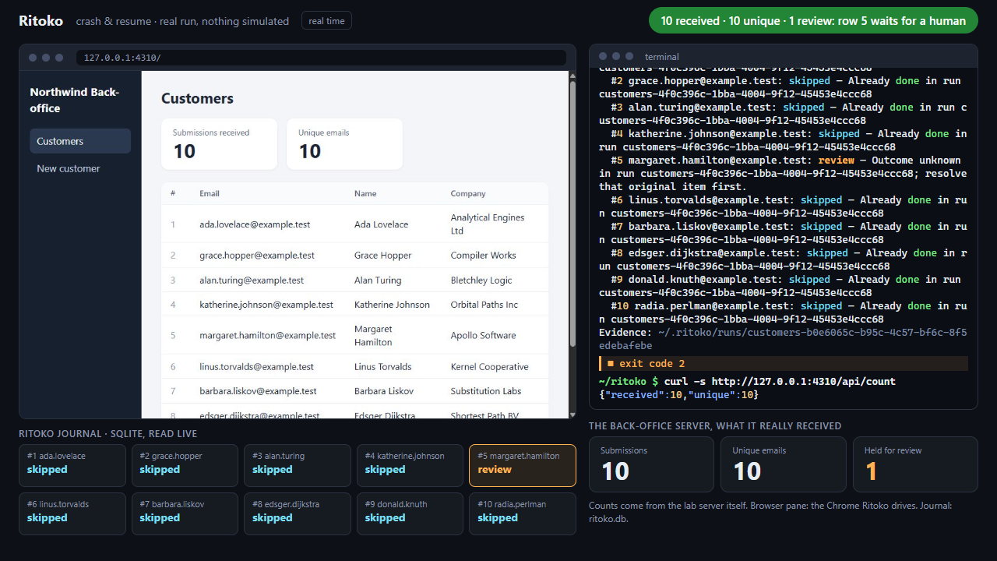997x561 pixels.
Task: Select ada.lovelace@example.test table cell
Action: (x=255, y=224)
